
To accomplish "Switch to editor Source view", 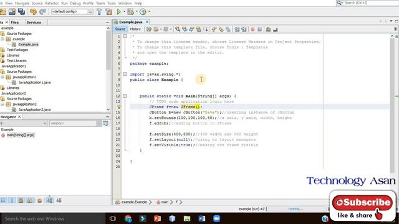I will (120, 29).
